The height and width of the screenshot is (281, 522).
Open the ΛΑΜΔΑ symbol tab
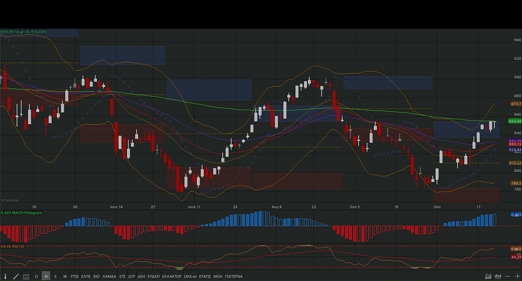click(109, 276)
